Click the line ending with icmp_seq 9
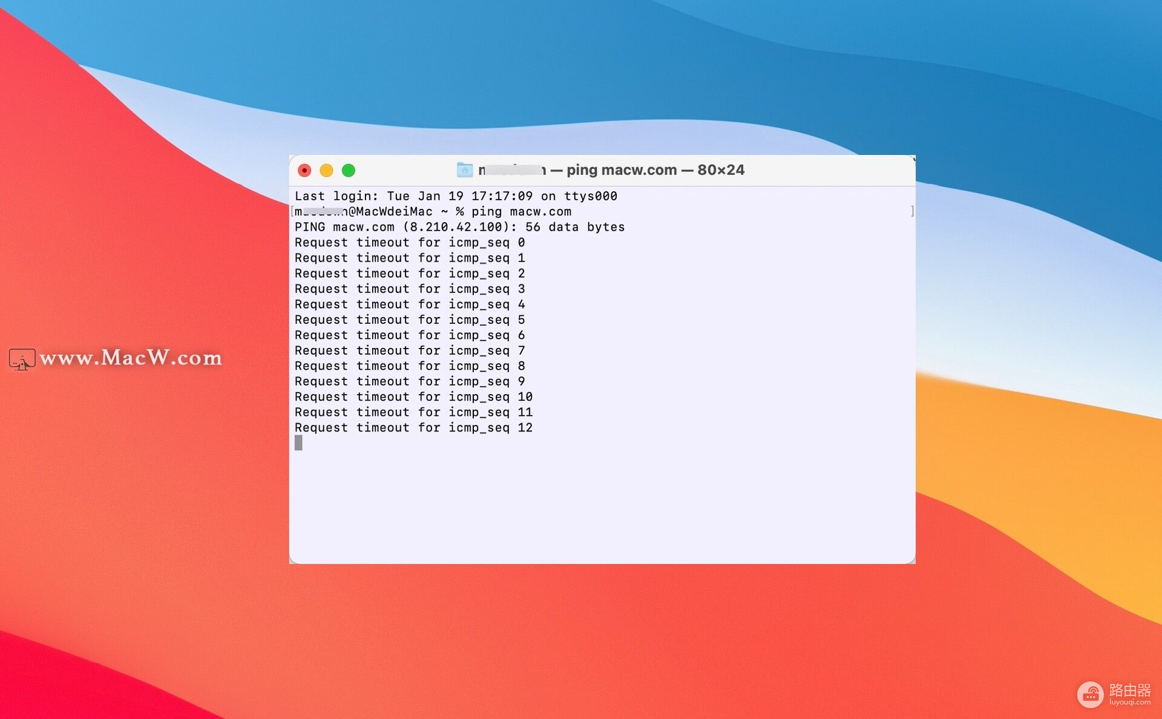This screenshot has width=1162, height=719. [x=410, y=381]
